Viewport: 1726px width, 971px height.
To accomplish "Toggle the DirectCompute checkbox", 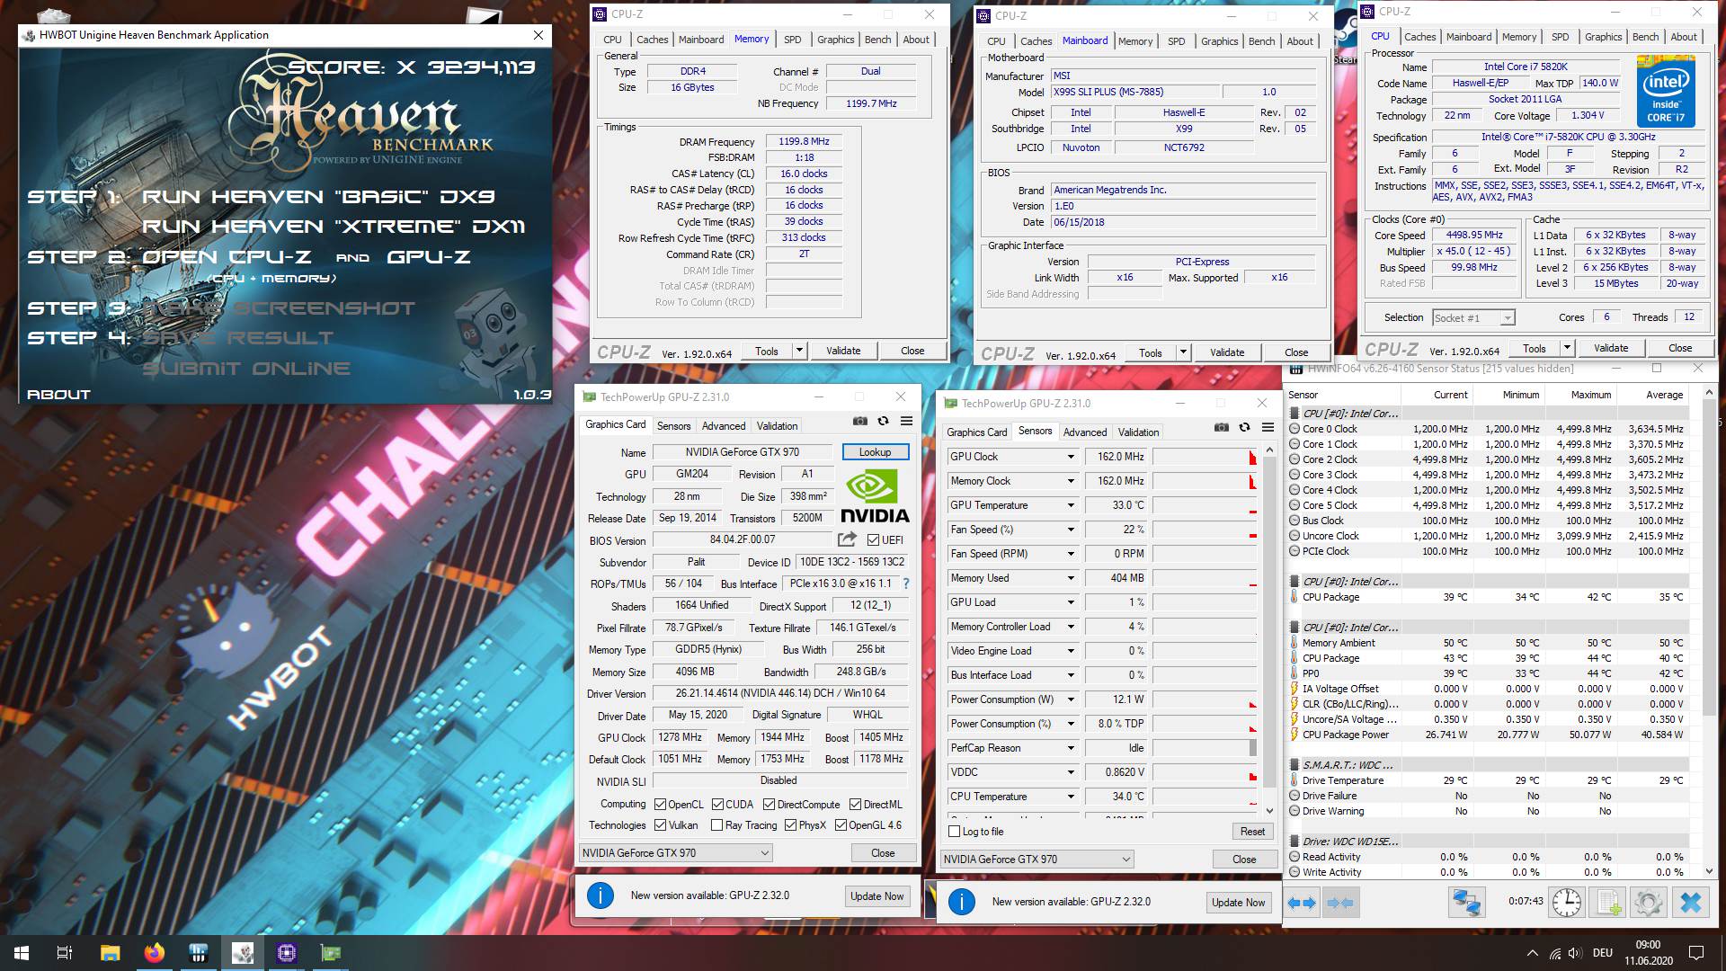I will 770,805.
